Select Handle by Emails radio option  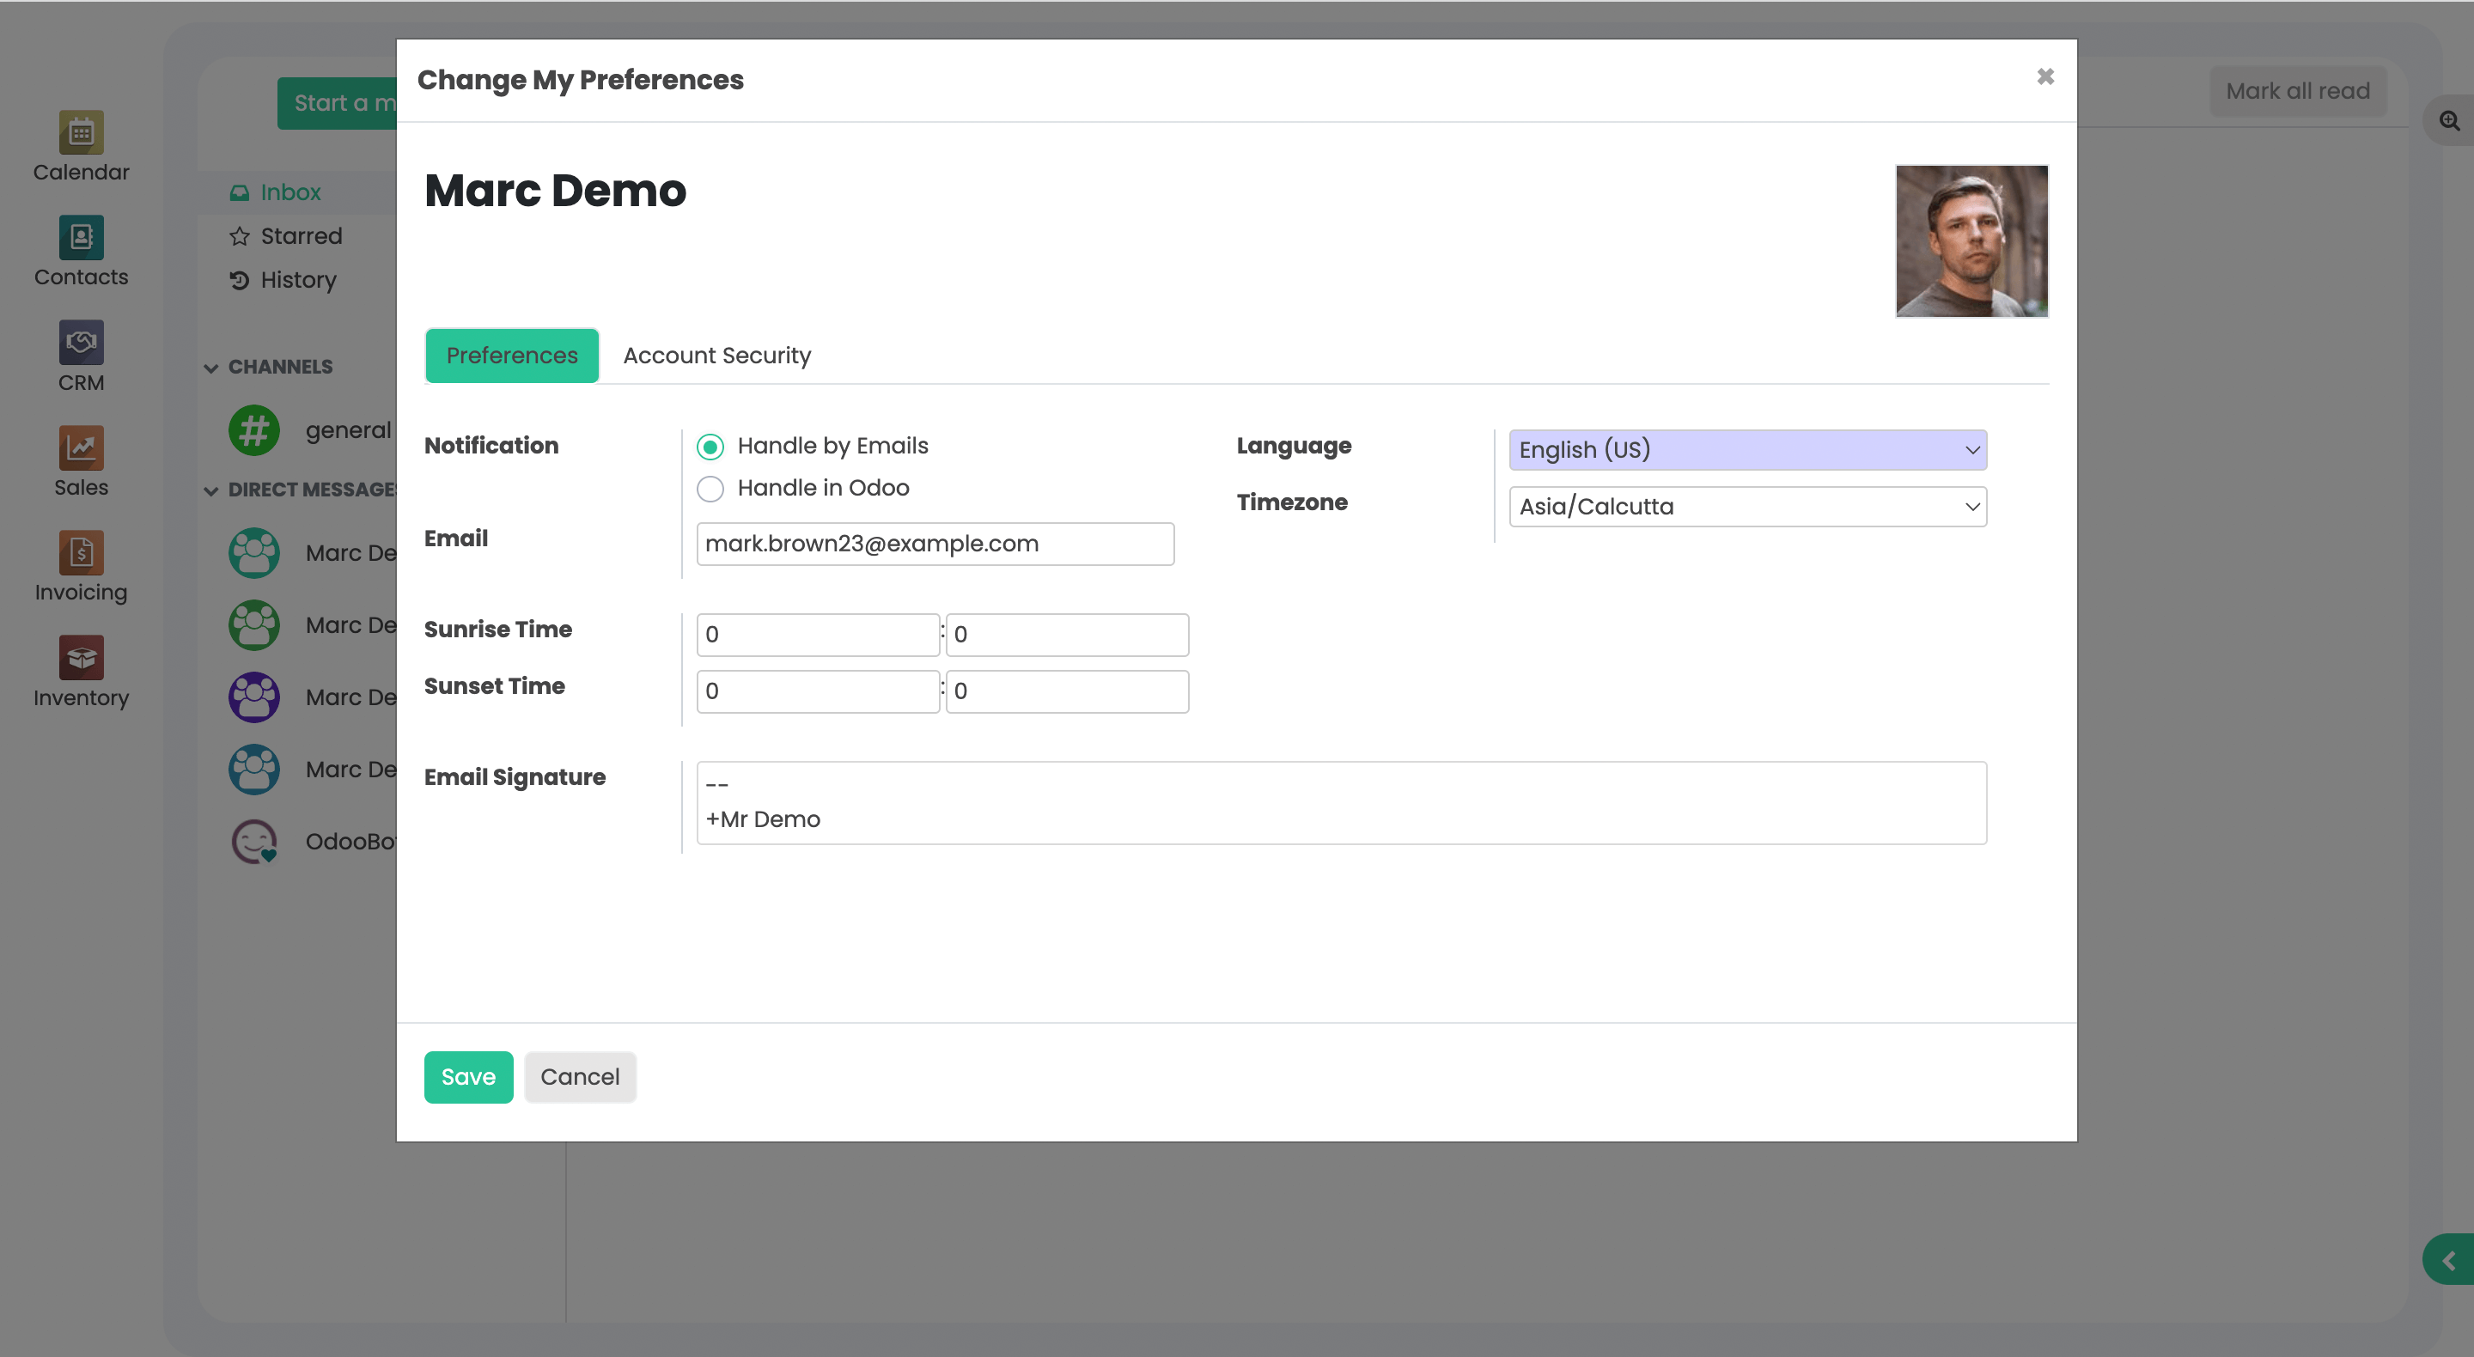pyautogui.click(x=710, y=447)
